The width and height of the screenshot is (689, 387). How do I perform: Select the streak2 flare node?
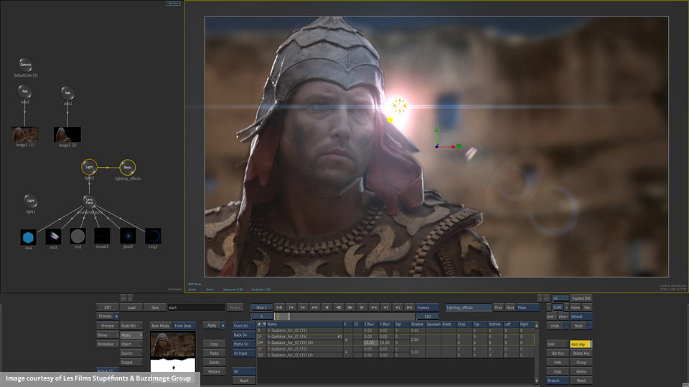pos(102,236)
